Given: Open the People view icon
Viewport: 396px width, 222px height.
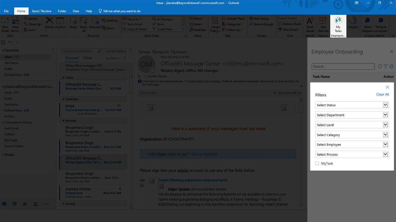Looking at the screenshot, I should click(25, 204).
